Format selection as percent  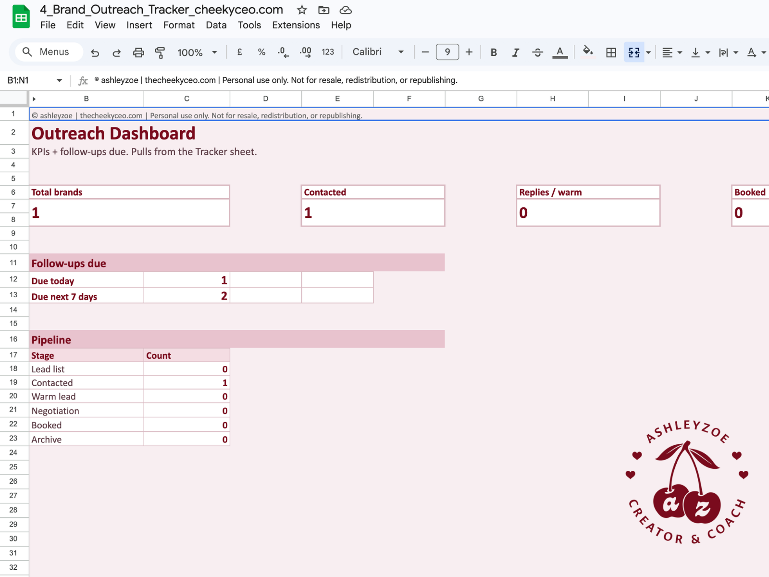click(x=261, y=52)
